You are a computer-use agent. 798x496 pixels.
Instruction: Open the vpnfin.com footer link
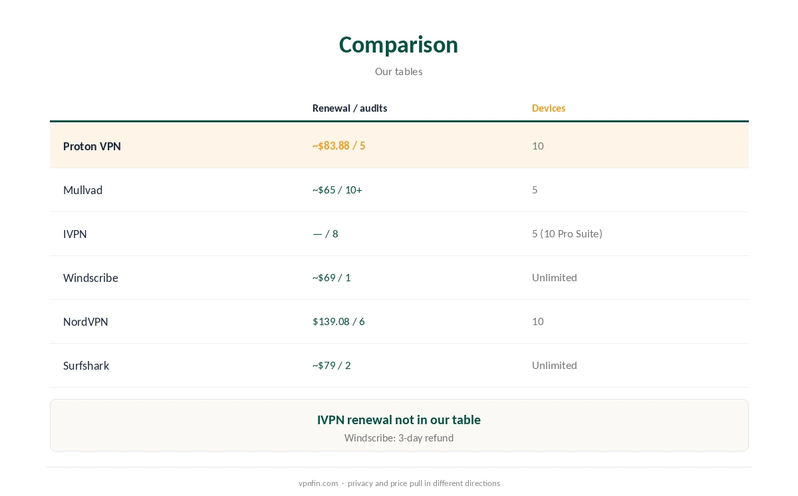318,483
